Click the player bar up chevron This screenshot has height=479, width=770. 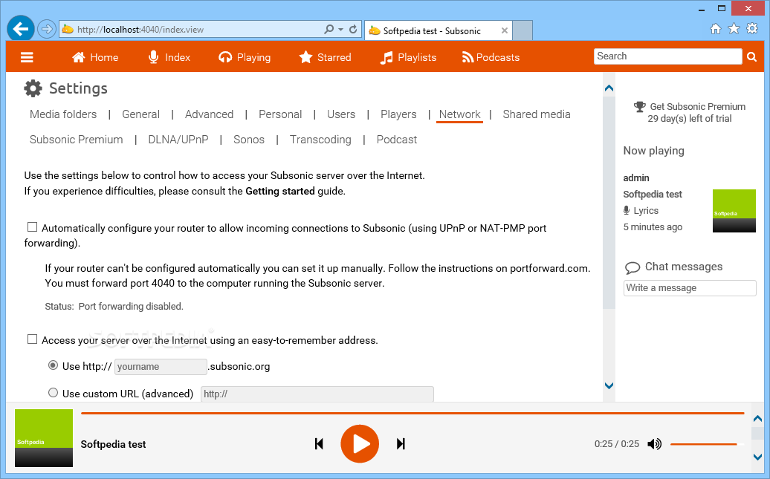tap(757, 419)
